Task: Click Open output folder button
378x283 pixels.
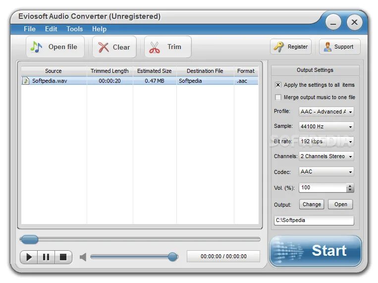Action: click(340, 204)
